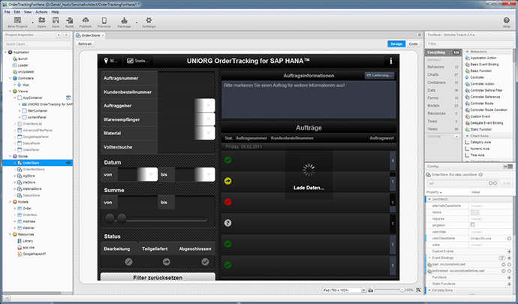Image resolution: width=518 pixels, height=304 pixels.
Task: Open the device size dropdown
Action: point(363,290)
